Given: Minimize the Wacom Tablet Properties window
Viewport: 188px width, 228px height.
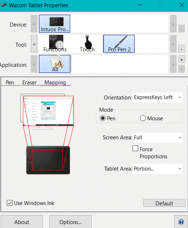Looking at the screenshot, I should point(140,5).
